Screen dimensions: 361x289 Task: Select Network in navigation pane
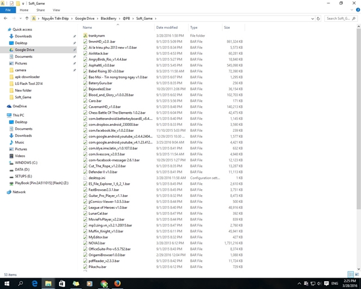tap(19, 192)
